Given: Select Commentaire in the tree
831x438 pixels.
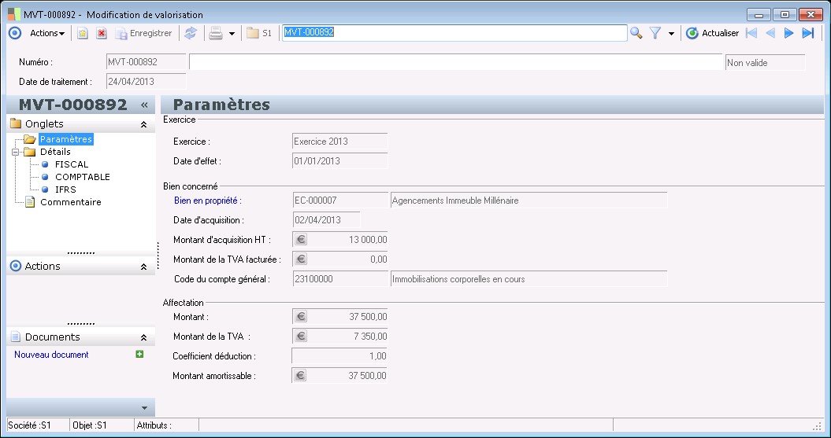Looking at the screenshot, I should pos(70,202).
